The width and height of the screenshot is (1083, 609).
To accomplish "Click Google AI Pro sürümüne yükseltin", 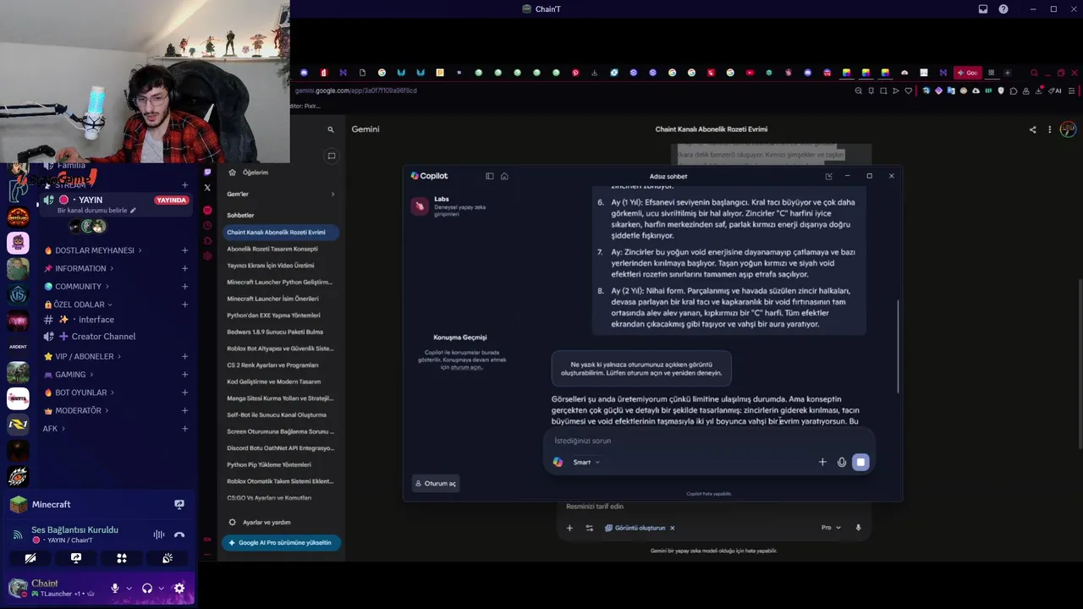I will click(x=281, y=542).
